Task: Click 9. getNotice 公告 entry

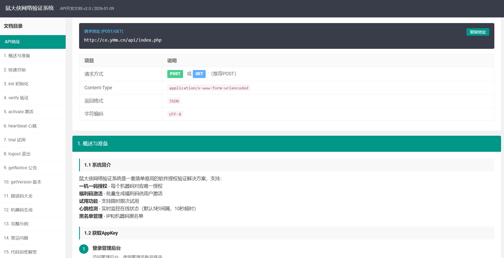Action: [20, 168]
